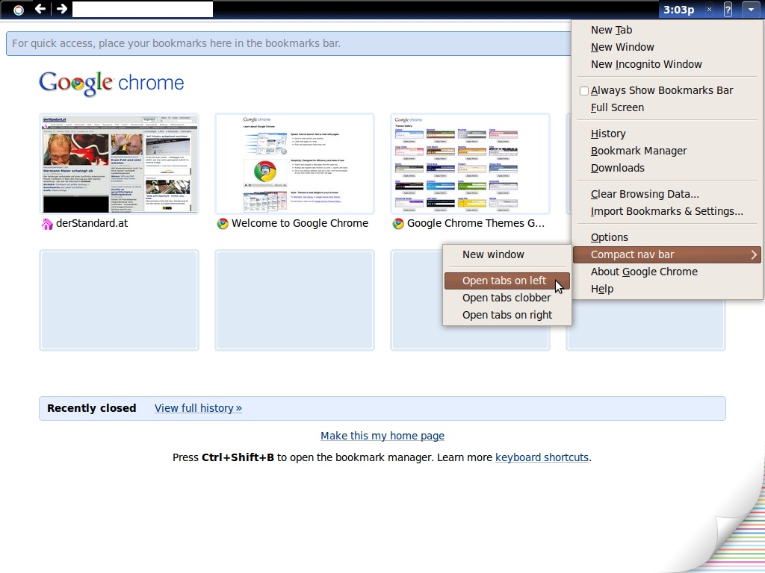The image size is (765, 573).
Task: Open Downloads from the menu
Action: pyautogui.click(x=618, y=168)
